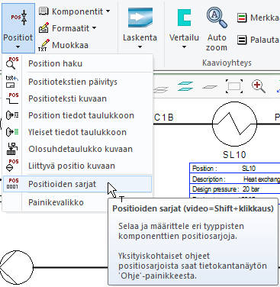This screenshot has height=287, width=280.
Task: Click the Olosuhdetaulukko kuvaan table icon
Action: click(12, 149)
